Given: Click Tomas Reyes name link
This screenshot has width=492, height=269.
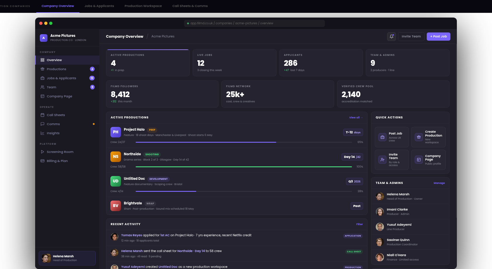Looking at the screenshot, I should [131, 235].
